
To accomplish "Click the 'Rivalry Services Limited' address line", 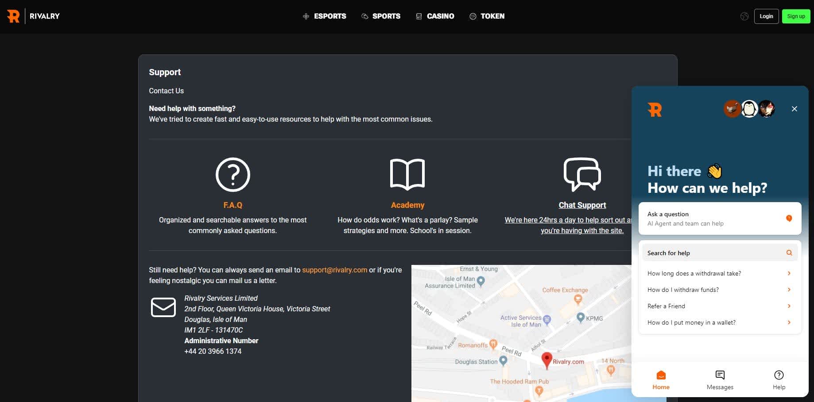I will (221, 298).
